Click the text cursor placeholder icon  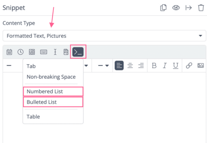pos(55,52)
